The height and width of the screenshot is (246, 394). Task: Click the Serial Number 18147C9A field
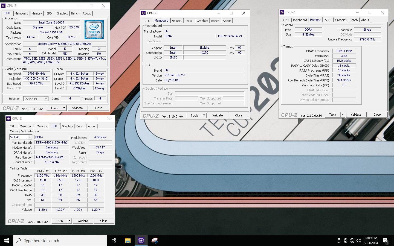52,162
